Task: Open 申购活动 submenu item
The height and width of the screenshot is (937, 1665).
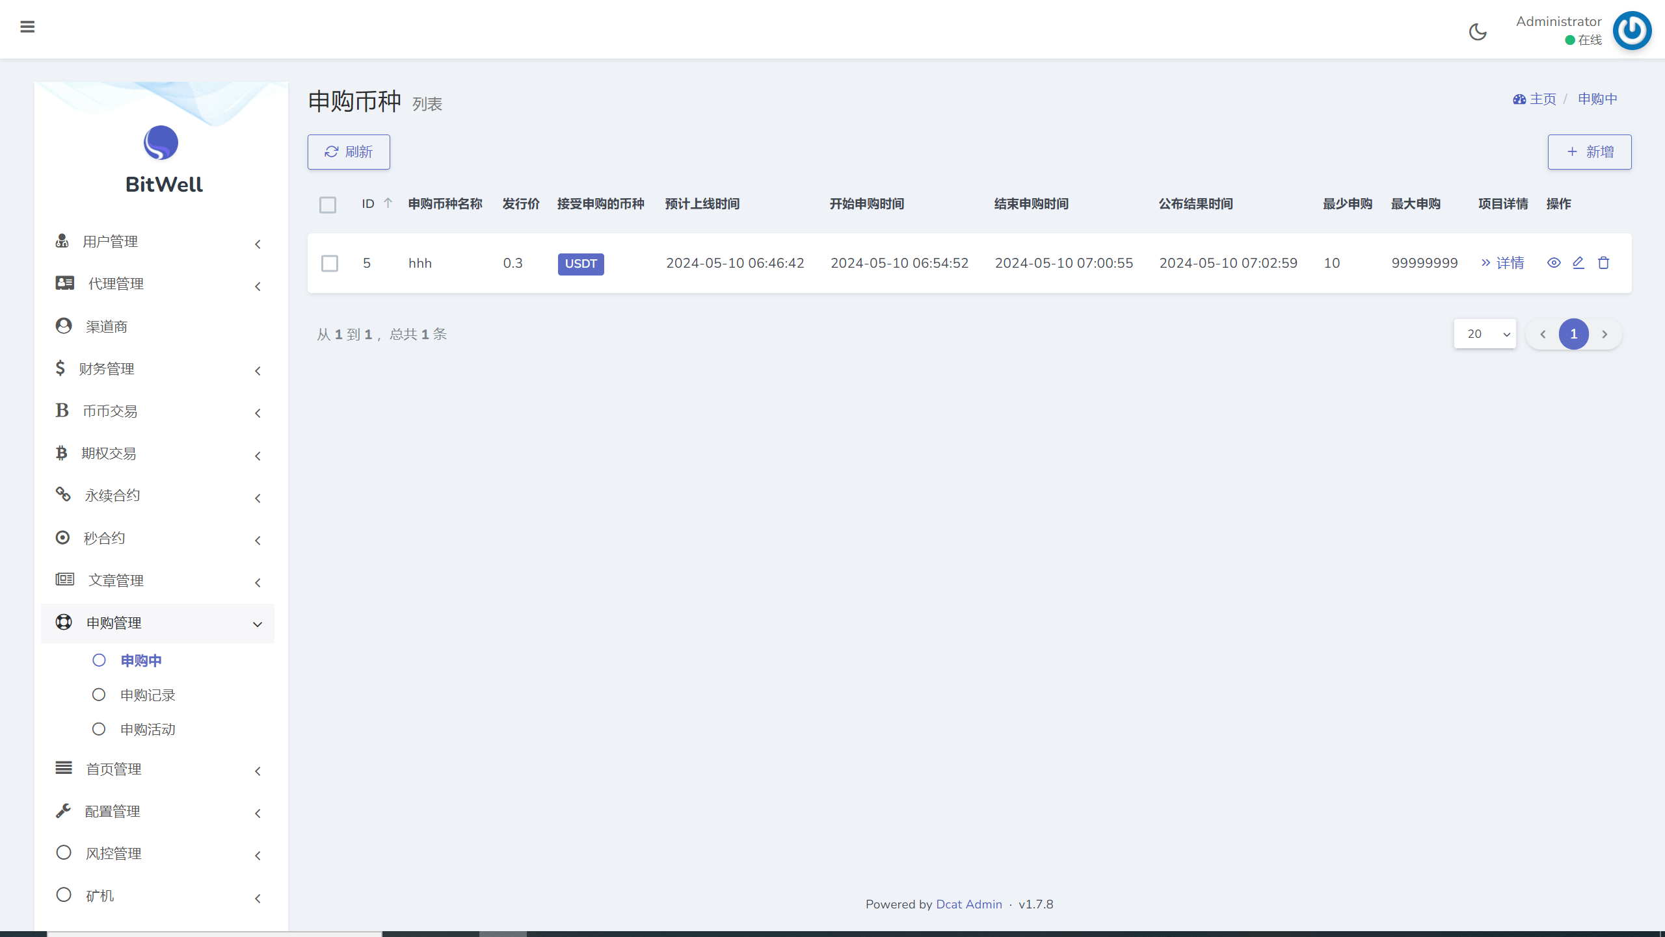Action: point(148,729)
